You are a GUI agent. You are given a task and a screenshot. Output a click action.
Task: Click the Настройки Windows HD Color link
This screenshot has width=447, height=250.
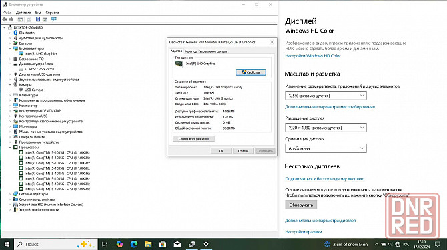tap(313, 56)
